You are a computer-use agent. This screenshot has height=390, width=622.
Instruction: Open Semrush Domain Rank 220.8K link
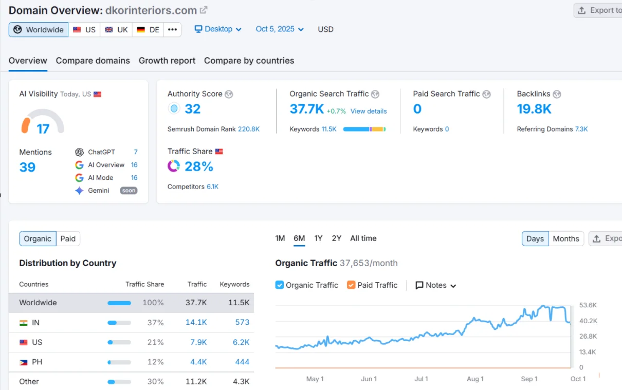point(249,129)
